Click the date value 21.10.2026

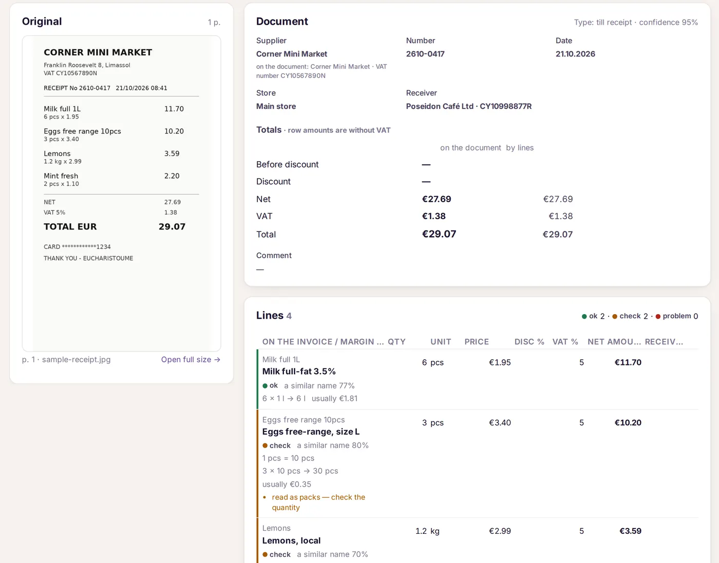(x=575, y=54)
